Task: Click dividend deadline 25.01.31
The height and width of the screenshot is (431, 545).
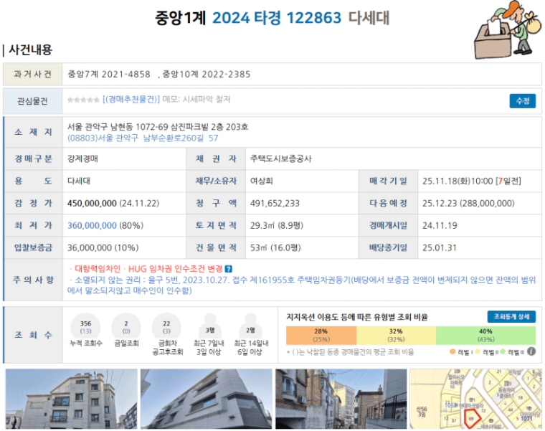Action: (440, 247)
